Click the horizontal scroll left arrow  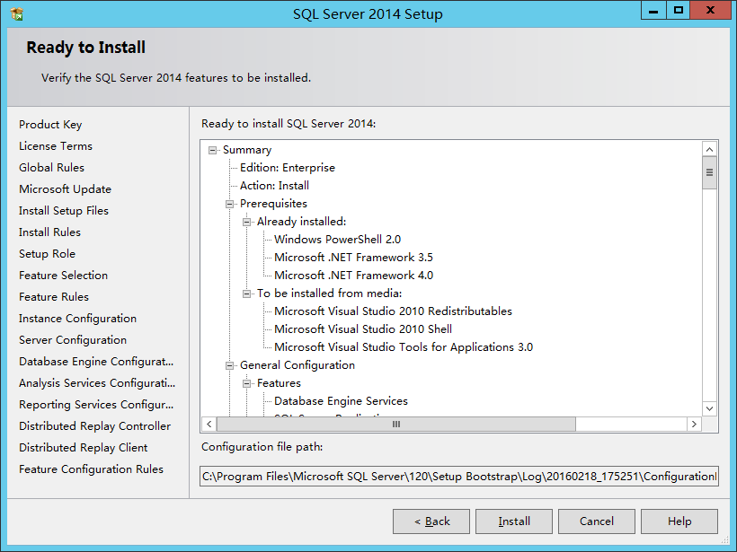click(x=209, y=424)
